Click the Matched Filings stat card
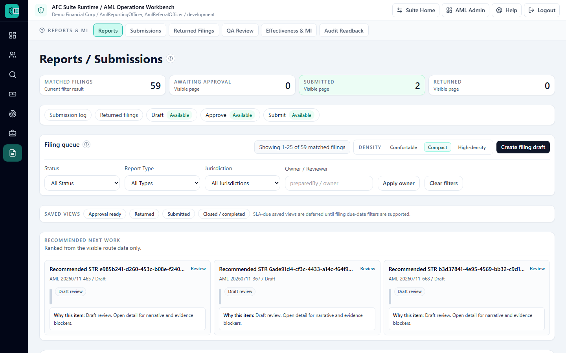 point(103,85)
